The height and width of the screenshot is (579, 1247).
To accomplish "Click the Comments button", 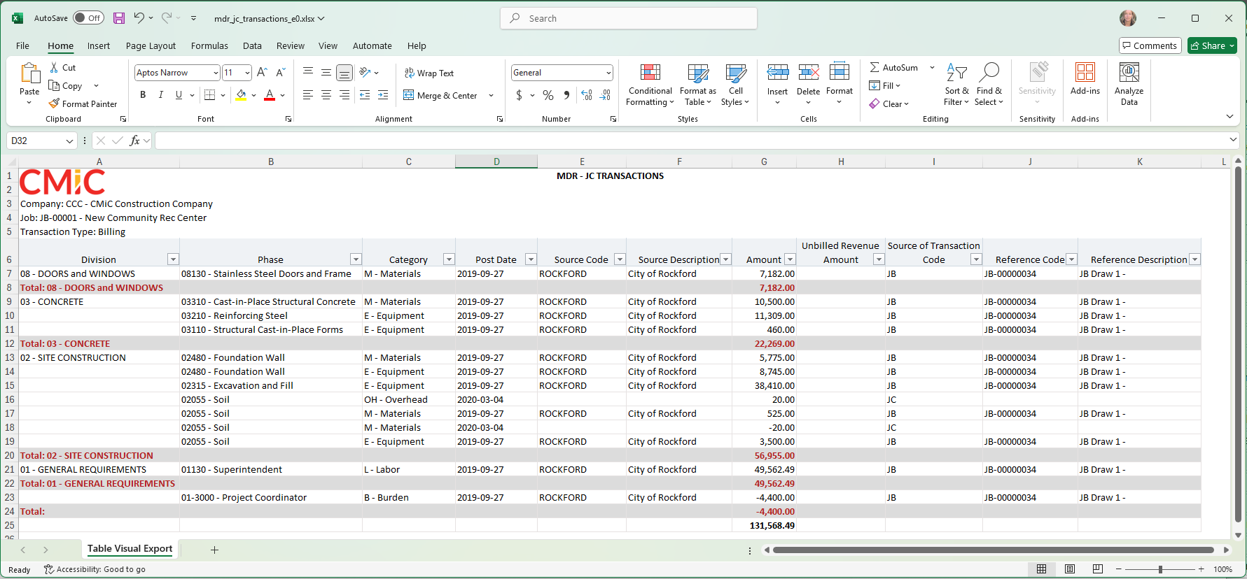I will [1150, 45].
